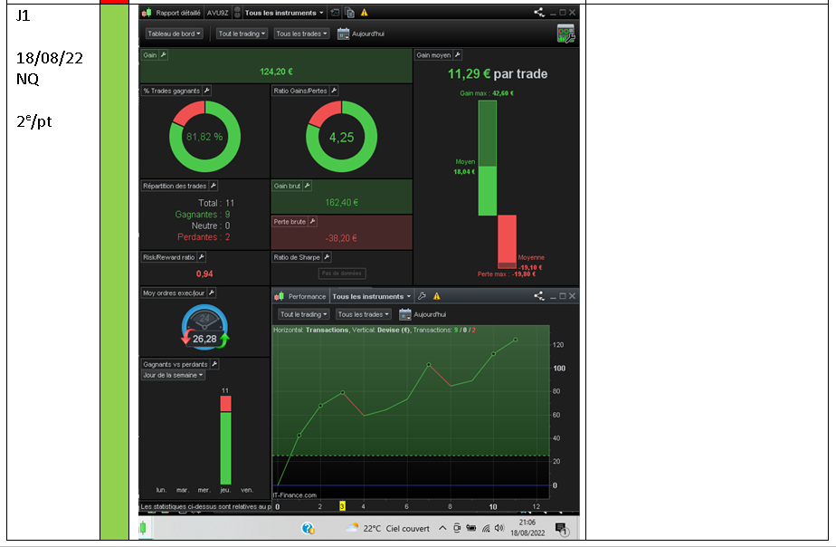836x547 pixels.
Task: Click the Gagnantes : 9 line
Action: coord(203,215)
